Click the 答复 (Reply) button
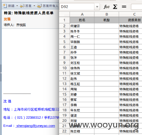Image resolution: width=142 pixels, height=135 pixels. [26, 6]
